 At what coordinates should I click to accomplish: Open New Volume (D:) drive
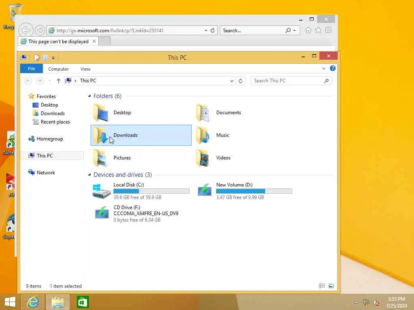[244, 191]
